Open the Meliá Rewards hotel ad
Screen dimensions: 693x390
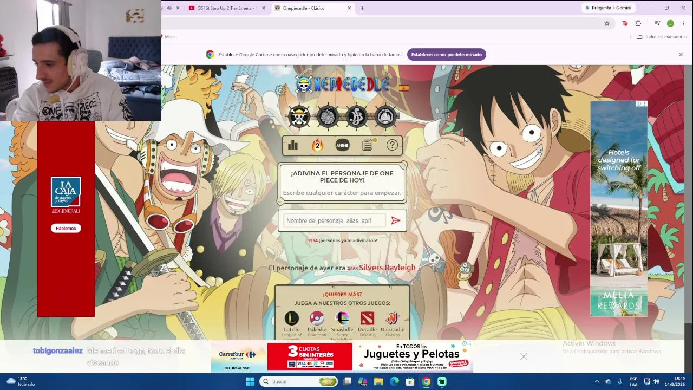click(619, 209)
